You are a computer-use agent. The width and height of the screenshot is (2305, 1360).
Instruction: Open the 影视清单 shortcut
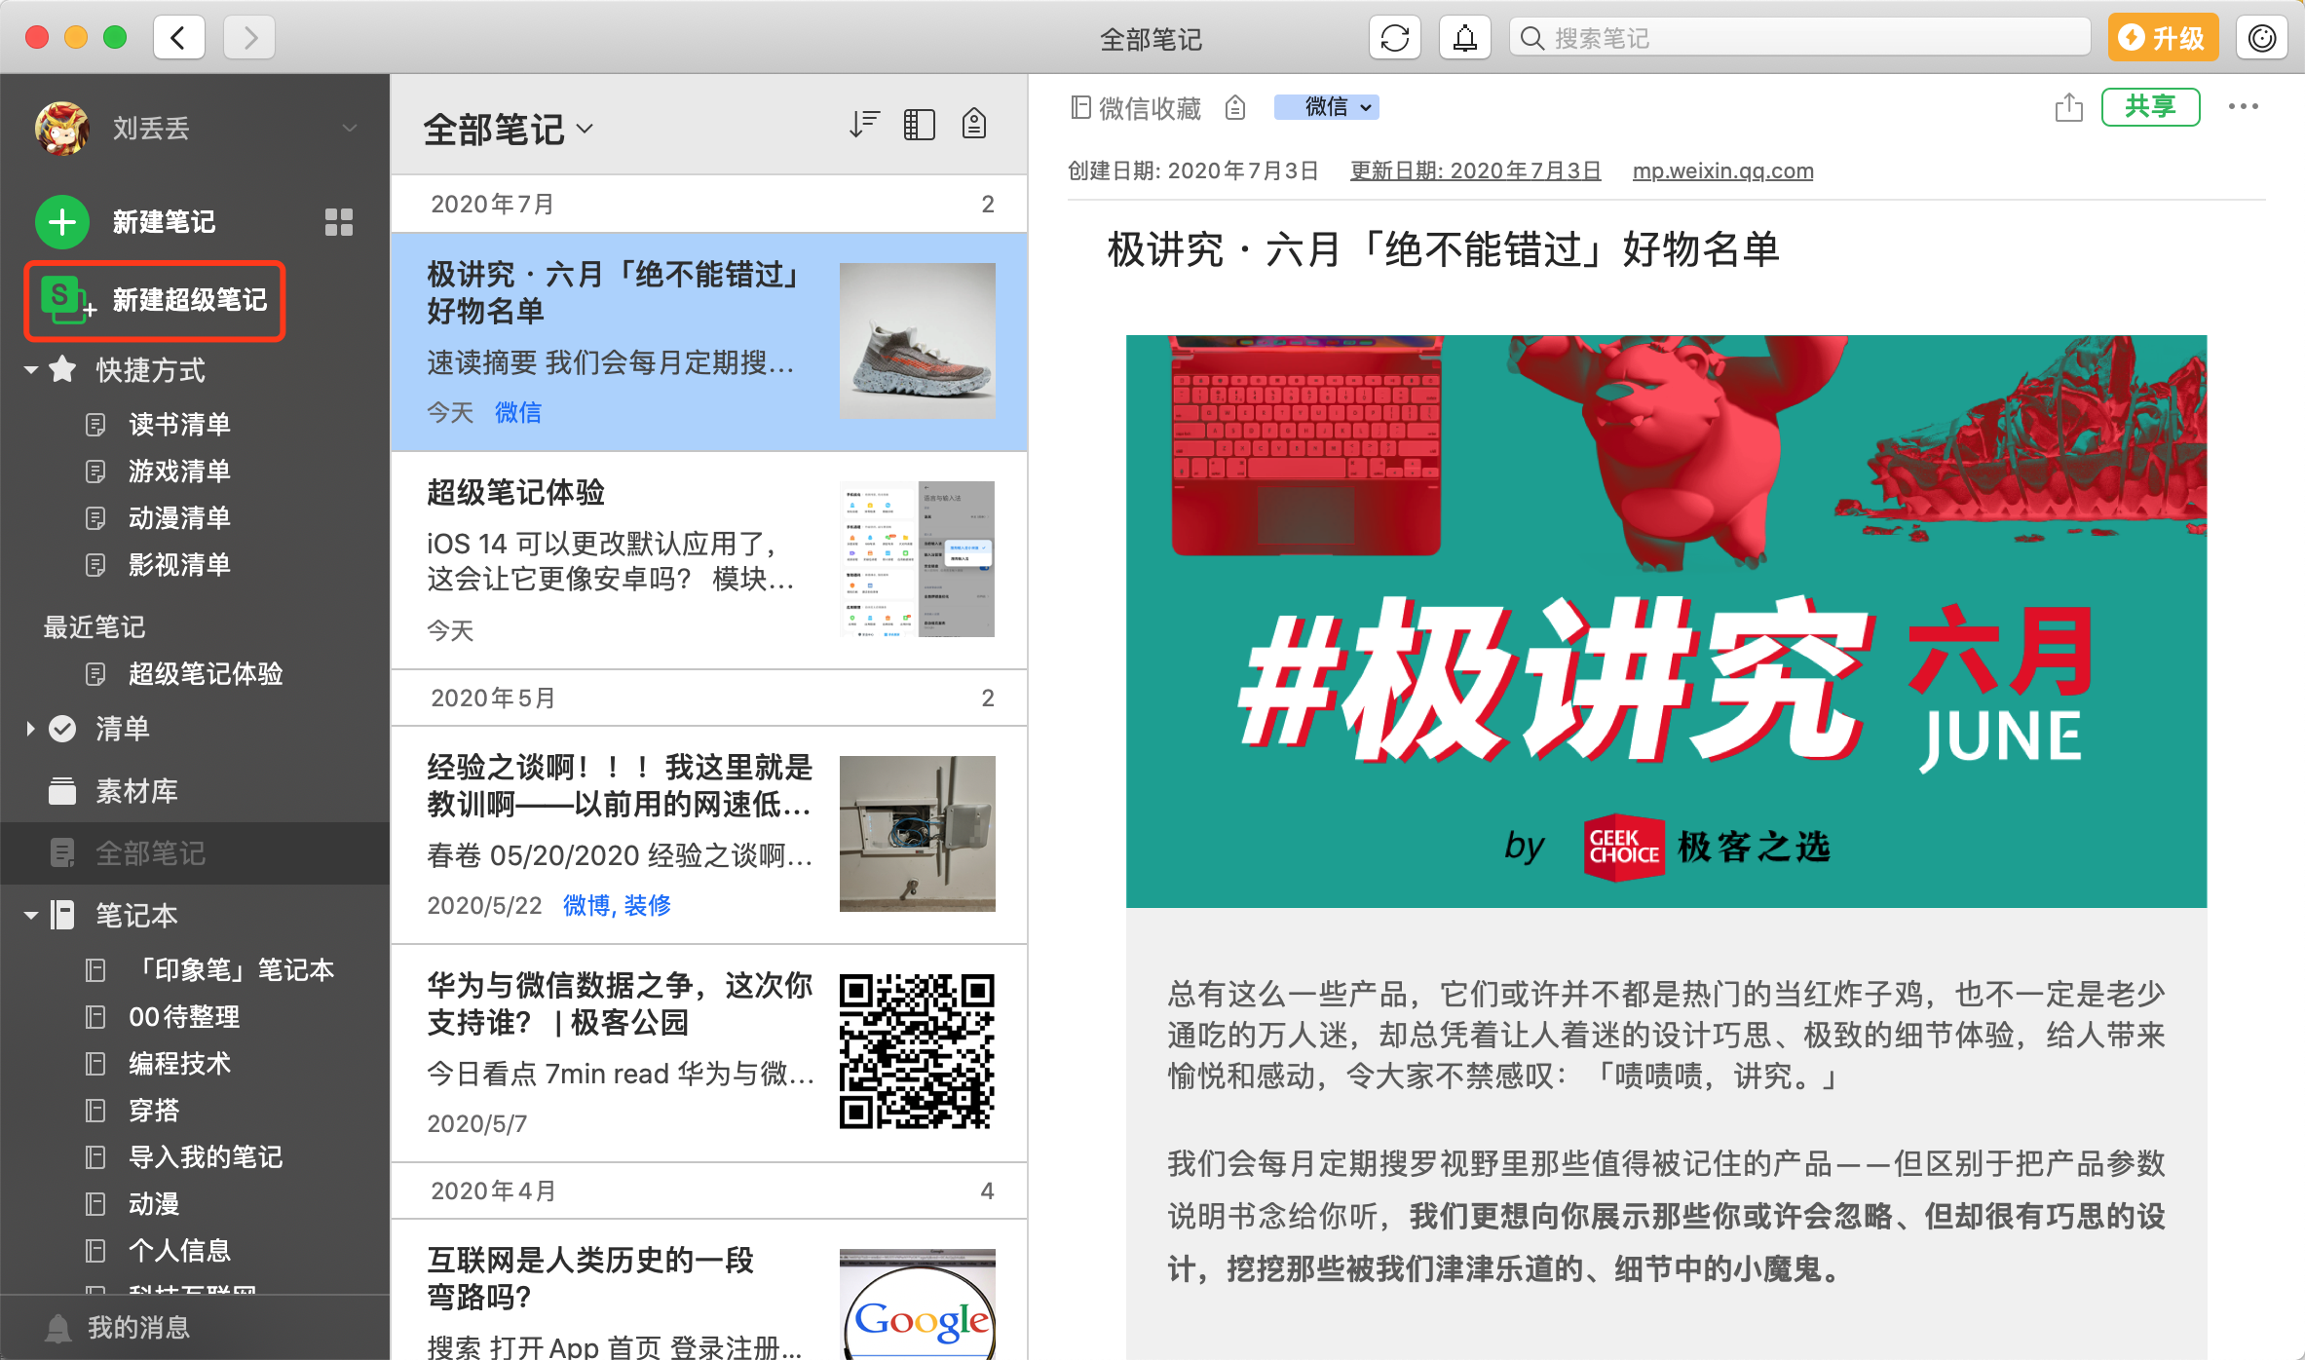coord(179,565)
